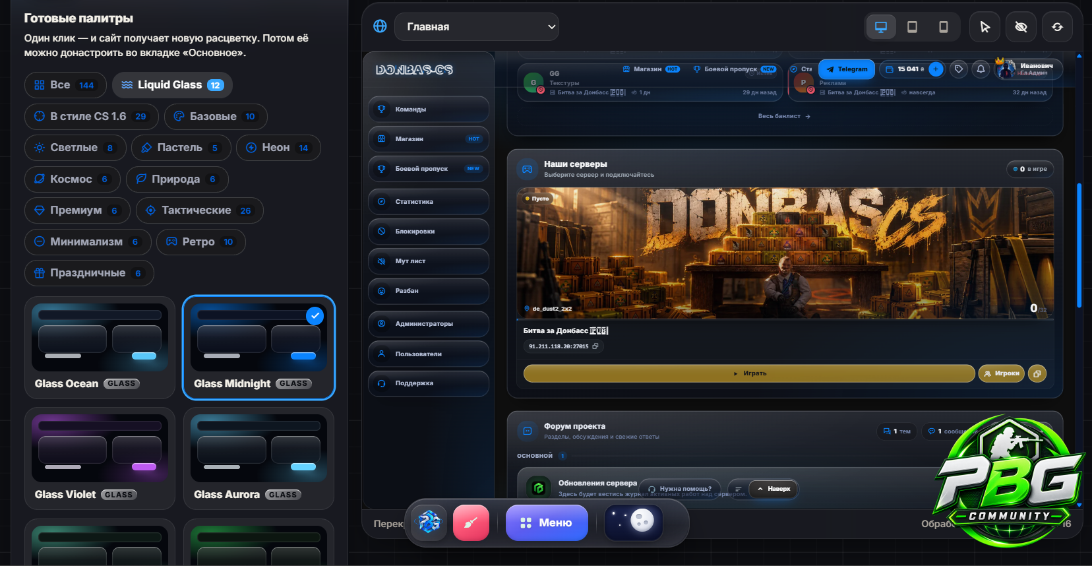Image resolution: width=1092 pixels, height=566 pixels.
Task: Open Боевой пропуск in site sidebar
Action: click(429, 169)
